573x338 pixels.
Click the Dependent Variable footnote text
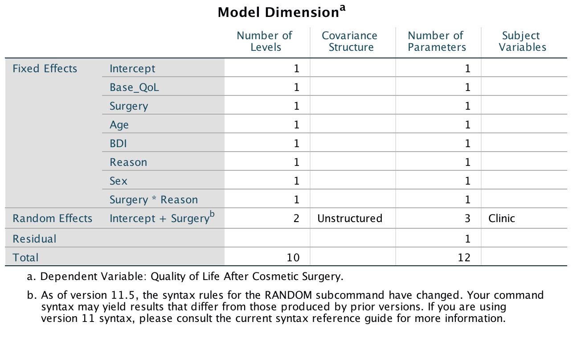(x=192, y=276)
